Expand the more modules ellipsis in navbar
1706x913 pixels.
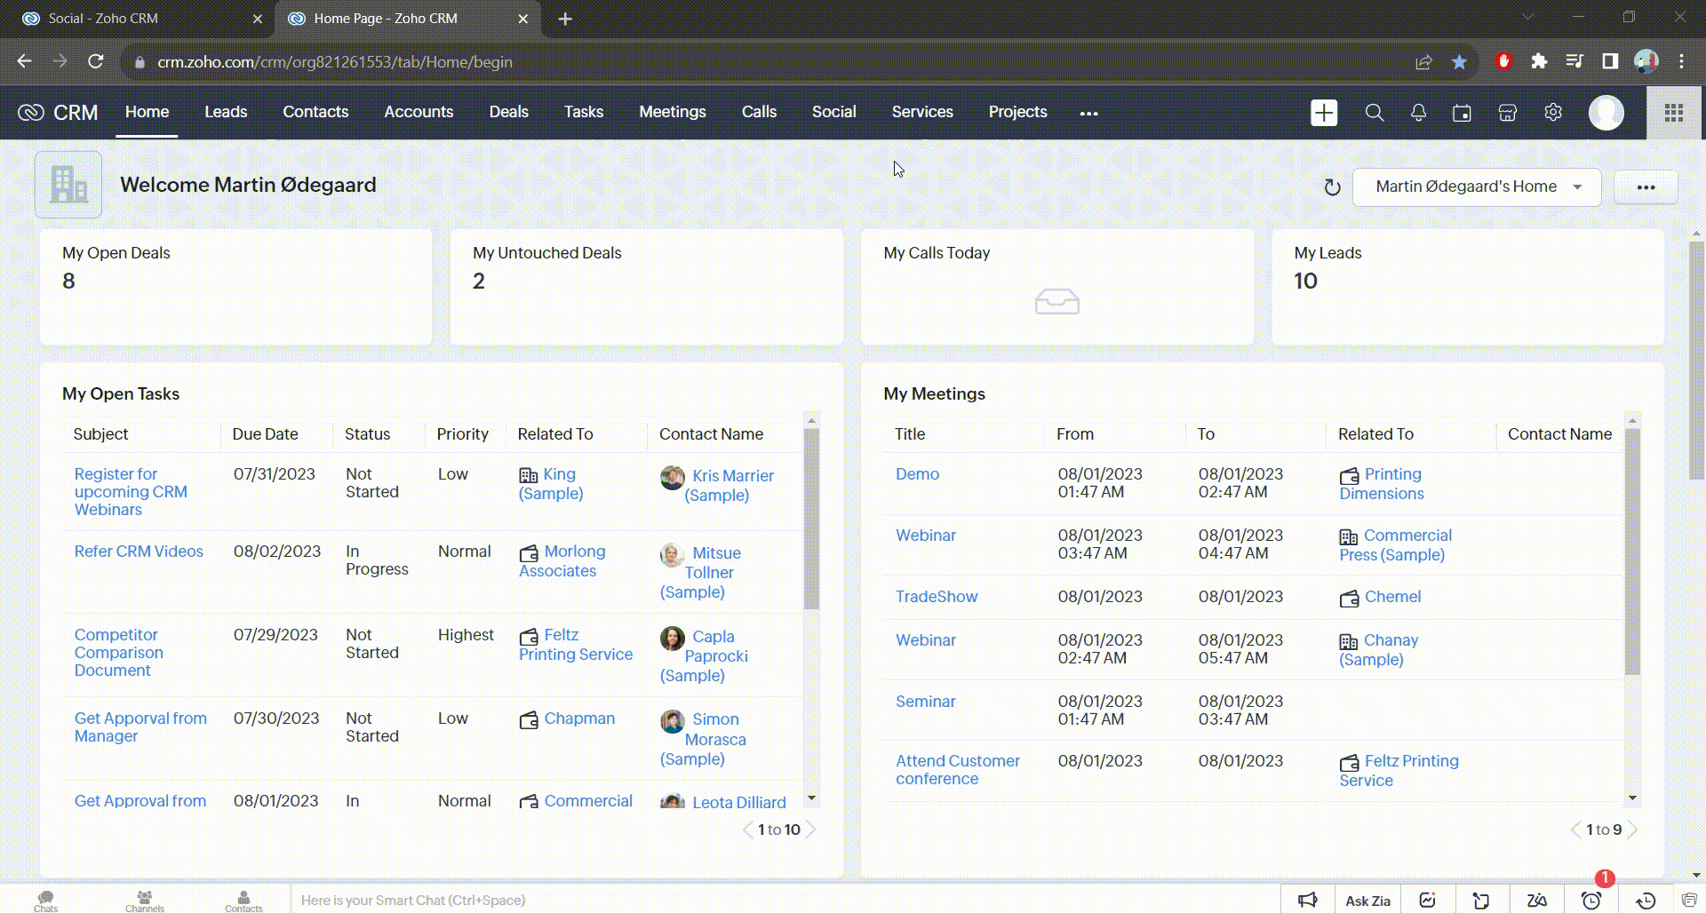(x=1088, y=113)
